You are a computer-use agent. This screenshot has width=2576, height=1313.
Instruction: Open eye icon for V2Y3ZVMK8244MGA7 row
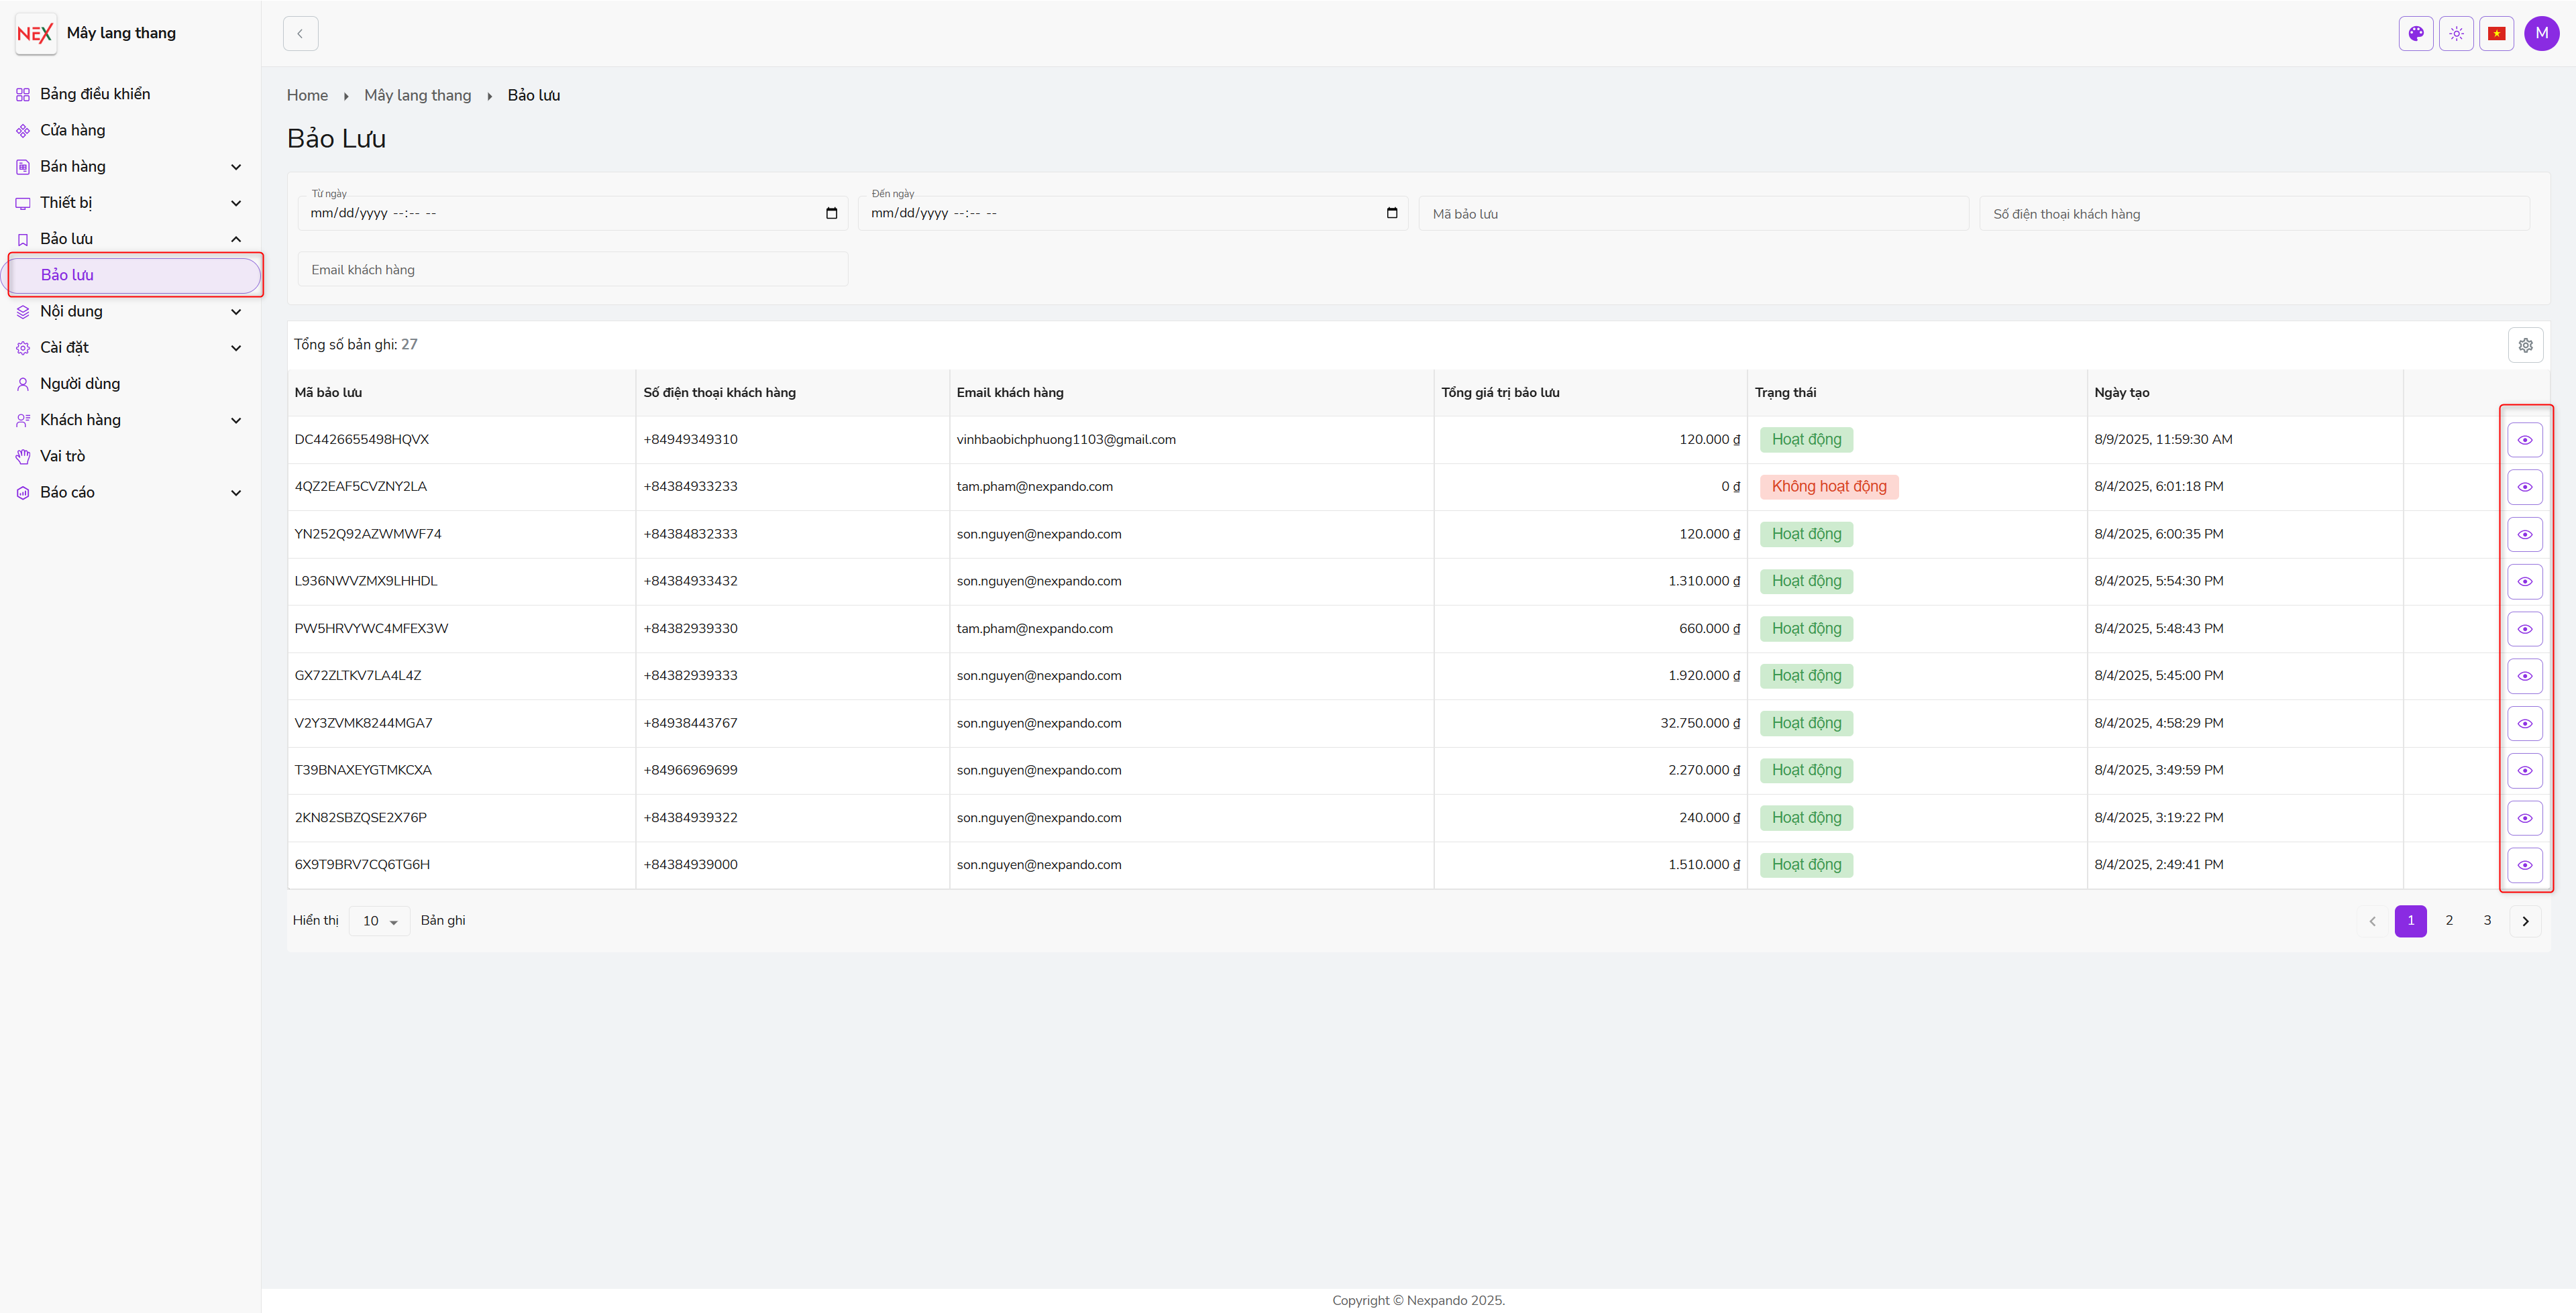click(x=2524, y=723)
